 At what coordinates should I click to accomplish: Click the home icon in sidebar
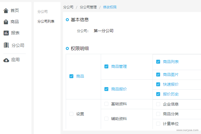point(6,11)
